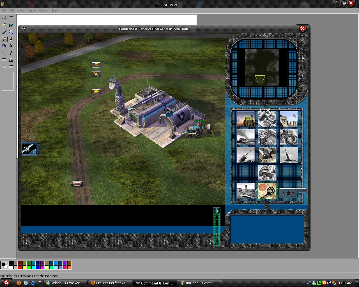
Task: Open the Colors menu
Action: [x=43, y=10]
